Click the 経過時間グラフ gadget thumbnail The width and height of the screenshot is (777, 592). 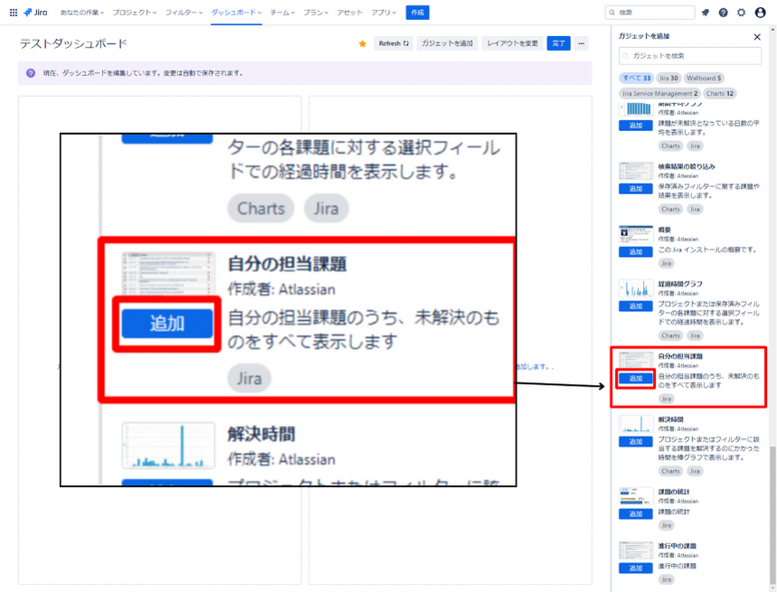[636, 288]
